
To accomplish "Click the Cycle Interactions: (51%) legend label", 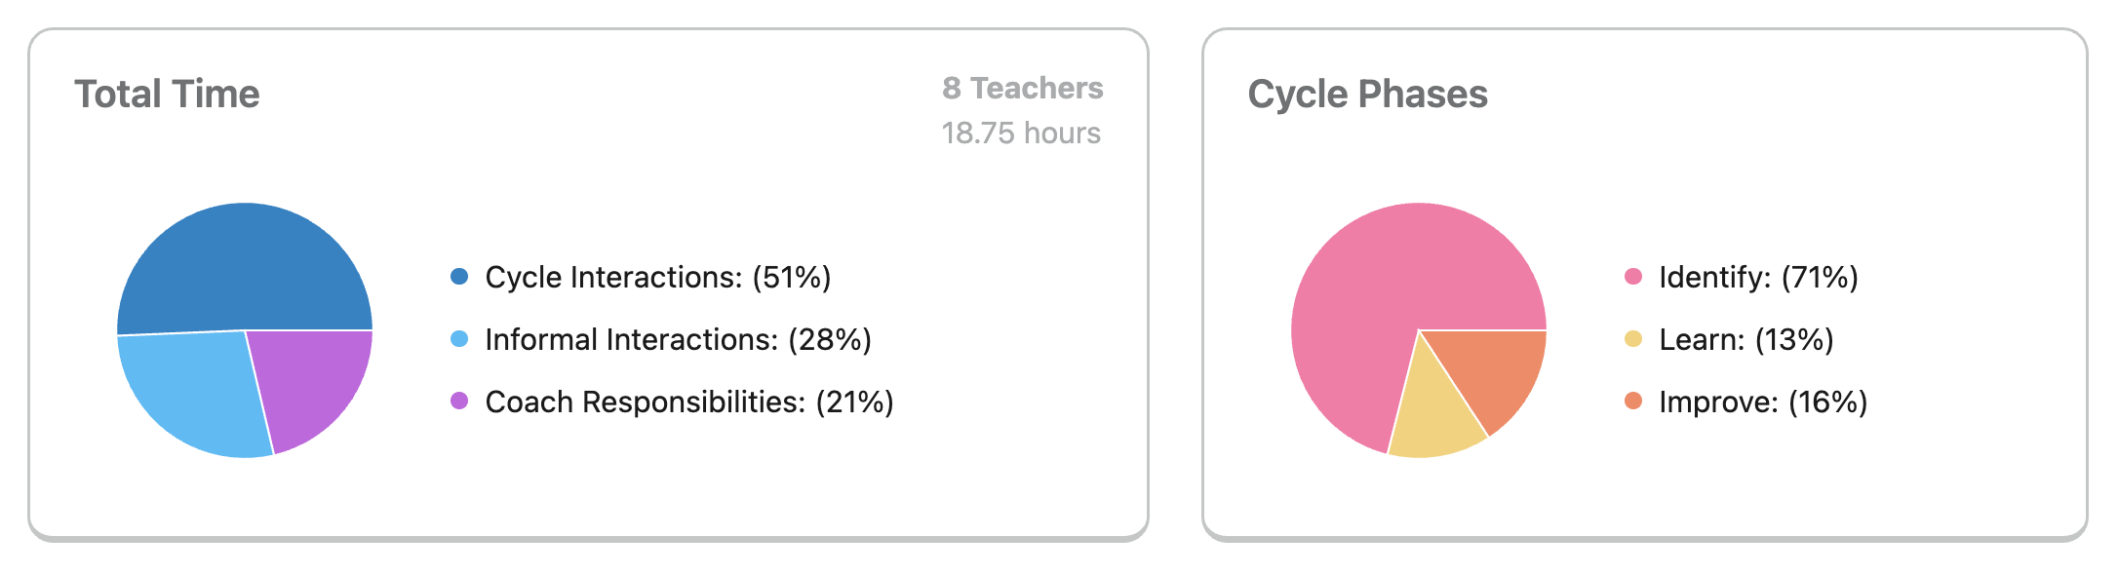I will [x=658, y=278].
